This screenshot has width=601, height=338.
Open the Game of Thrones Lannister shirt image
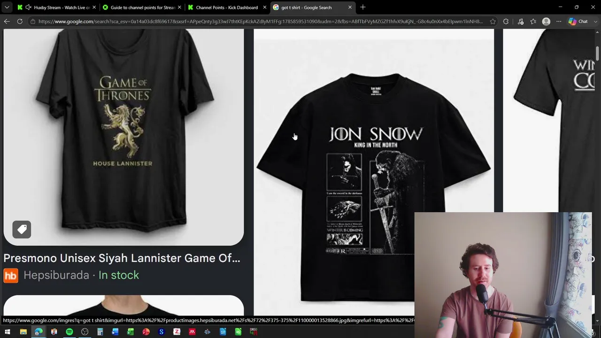coord(123,137)
